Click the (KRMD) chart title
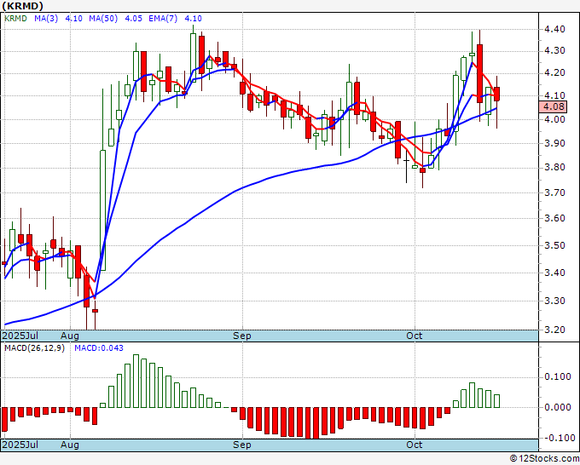 [22, 6]
